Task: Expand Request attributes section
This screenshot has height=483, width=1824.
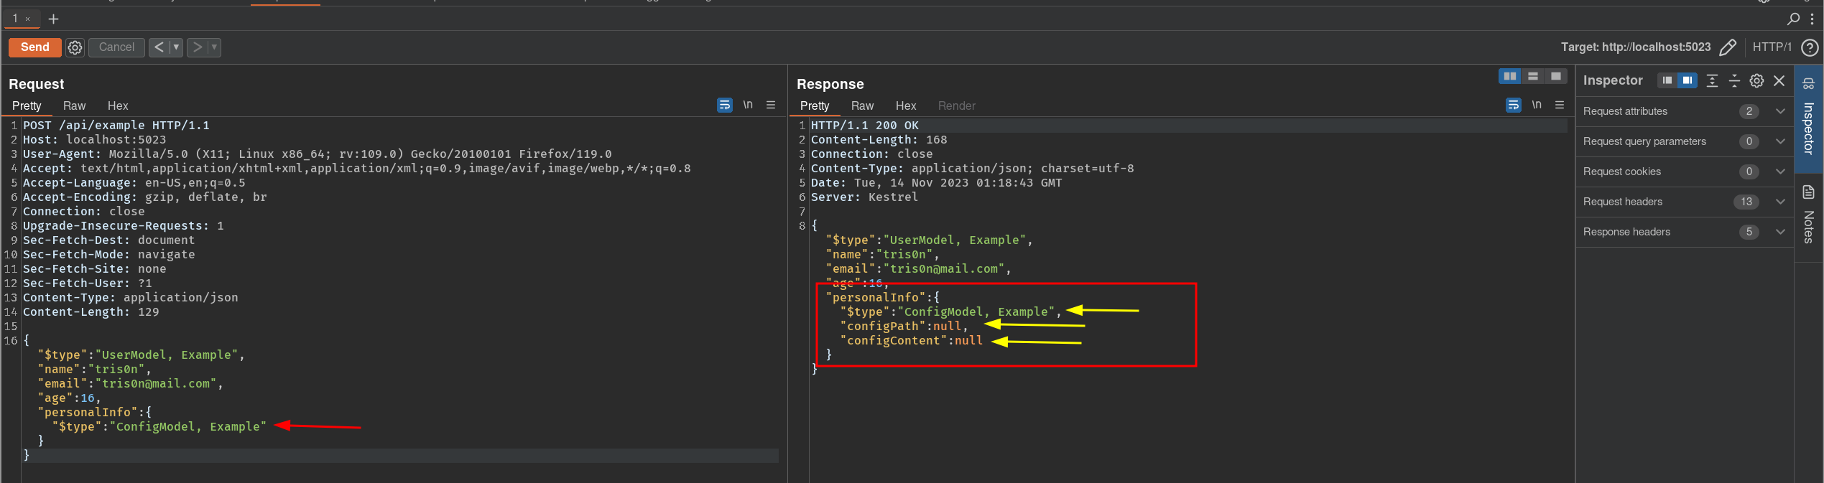Action: 1780,111
